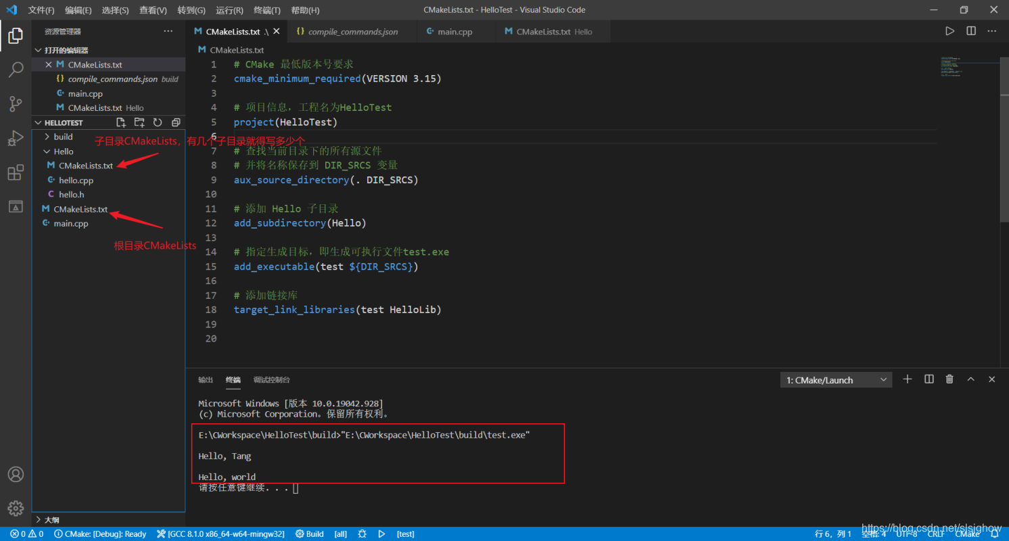Select the 终端 panel tab
This screenshot has width=1009, height=541.
coord(233,380)
